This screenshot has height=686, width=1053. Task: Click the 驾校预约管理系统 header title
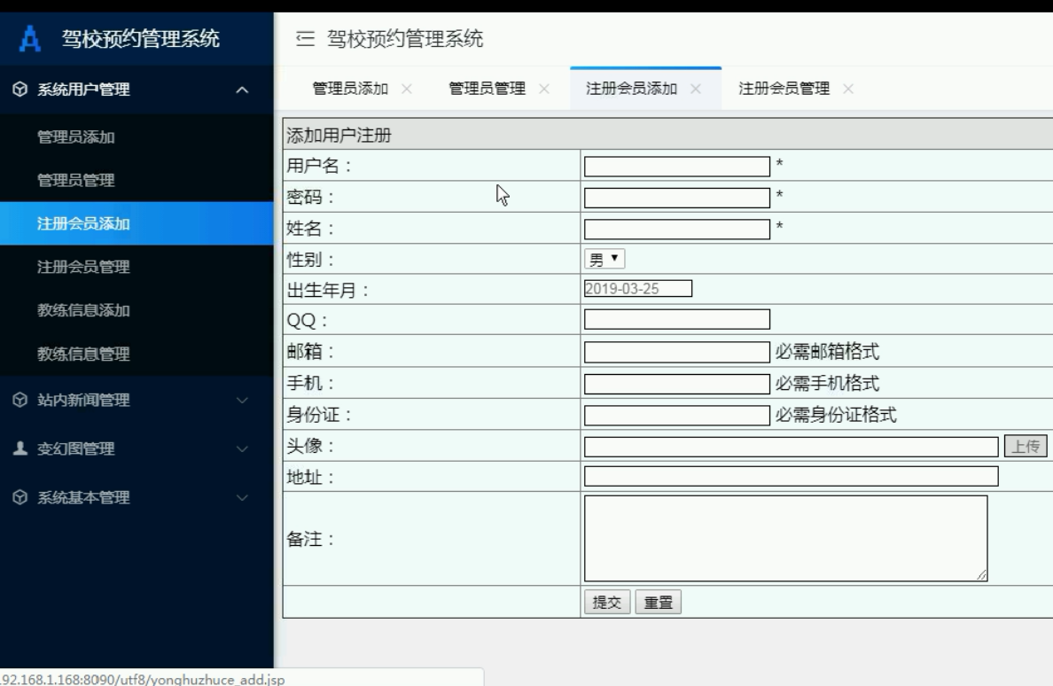pyautogui.click(x=405, y=38)
